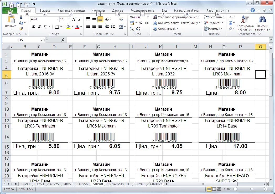Click the formula bar input field
The image size is (275, 194).
pos(168,40)
